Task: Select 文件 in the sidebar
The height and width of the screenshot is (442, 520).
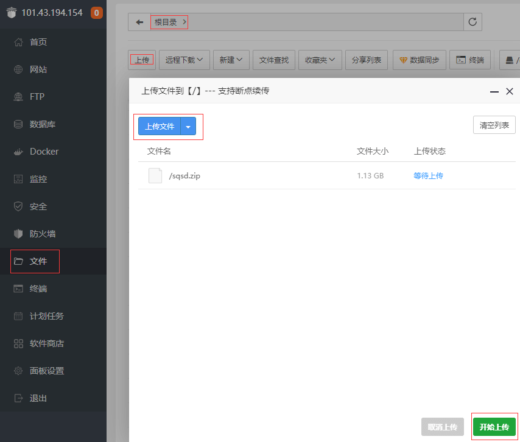Action: 38,261
